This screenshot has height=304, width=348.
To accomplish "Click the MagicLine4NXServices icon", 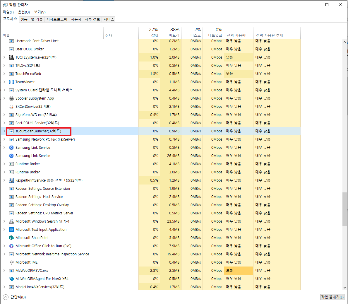I will 11,287.
